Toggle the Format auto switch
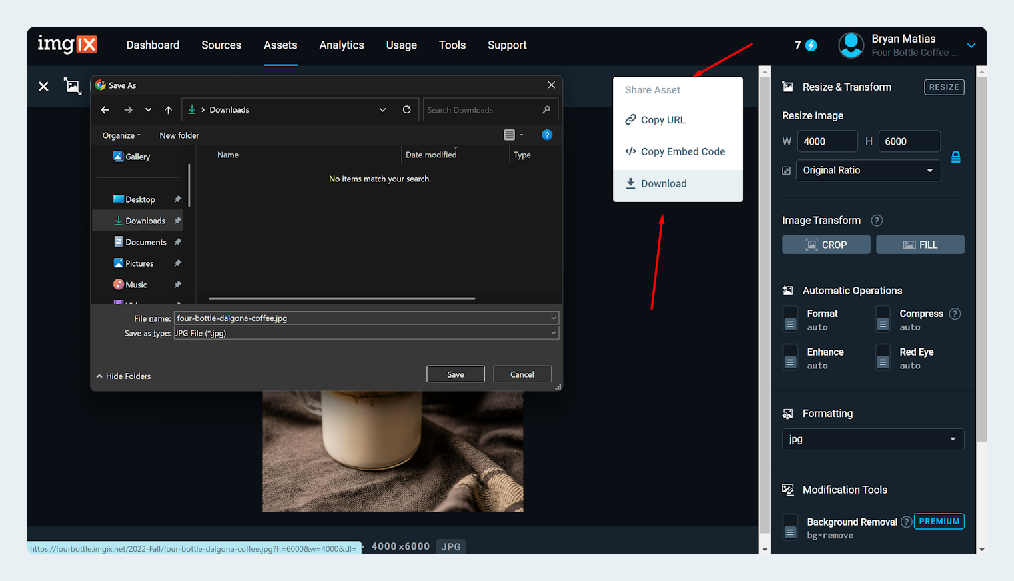The image size is (1014, 581). coord(790,319)
